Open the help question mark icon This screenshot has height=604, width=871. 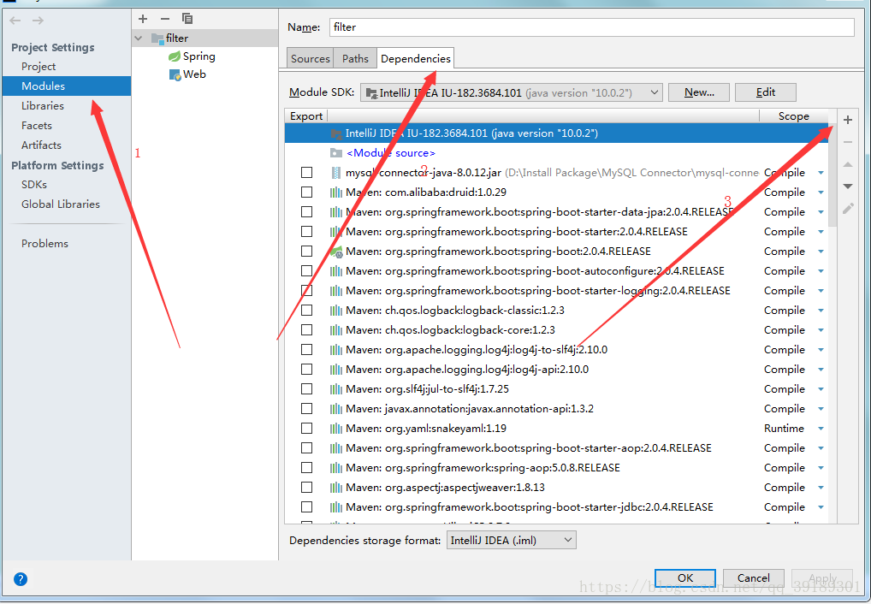coord(21,579)
